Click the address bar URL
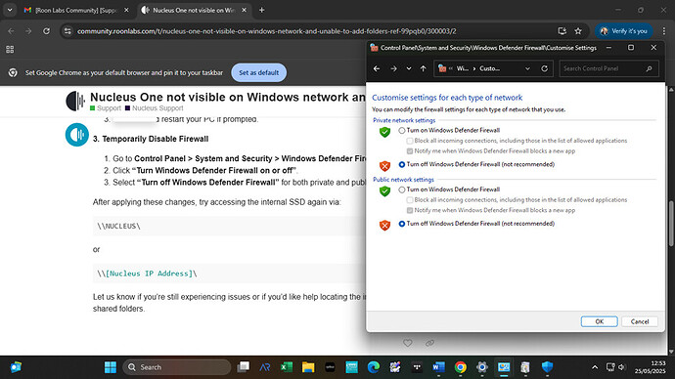This screenshot has width=675, height=379. (267, 31)
